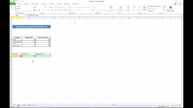This screenshot has width=193, height=108.
Task: Open Excel help question mark
Action: coord(175,4)
